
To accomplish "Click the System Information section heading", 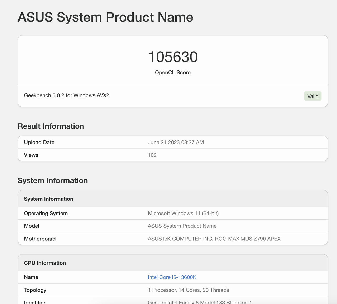I will coord(53,180).
